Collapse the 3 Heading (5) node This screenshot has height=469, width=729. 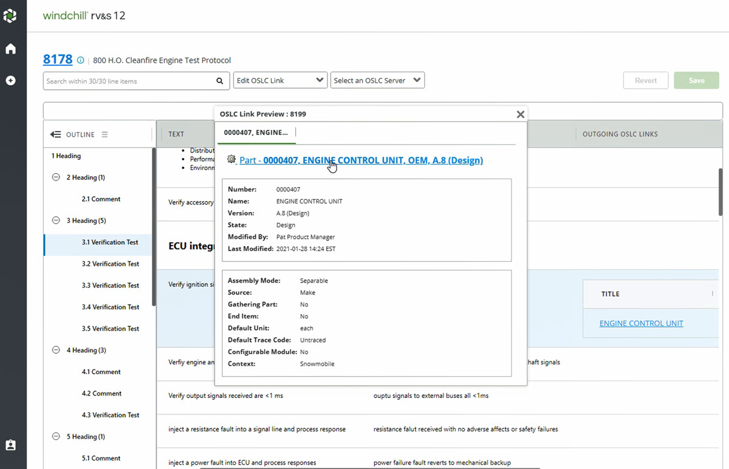56,221
